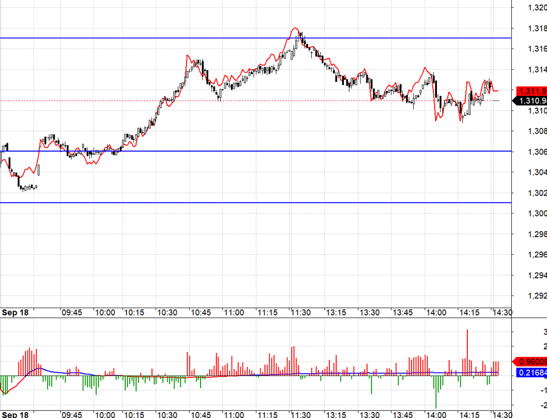Click the Sep 18 date label under the main chart
The image size is (547, 418).
click(16, 312)
